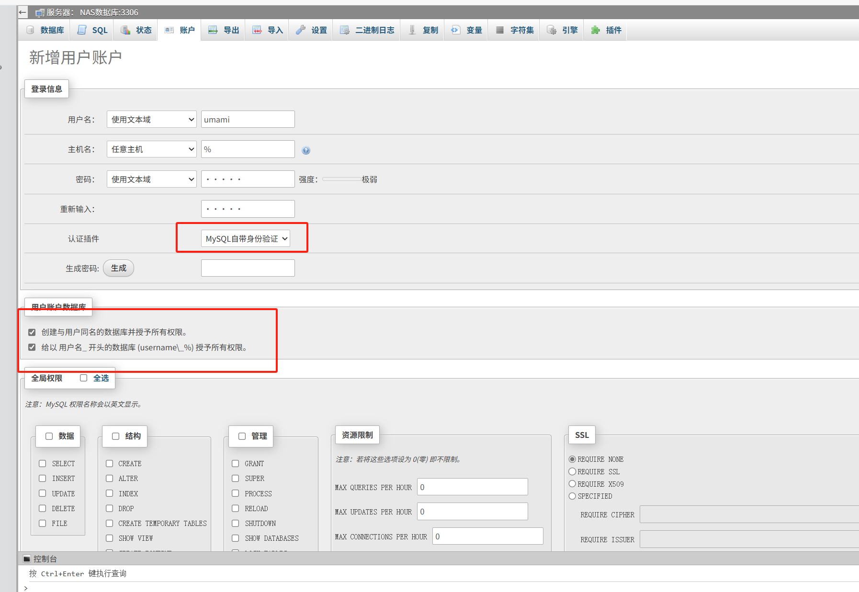Click the export (导出) icon
859x592 pixels.
[213, 30]
